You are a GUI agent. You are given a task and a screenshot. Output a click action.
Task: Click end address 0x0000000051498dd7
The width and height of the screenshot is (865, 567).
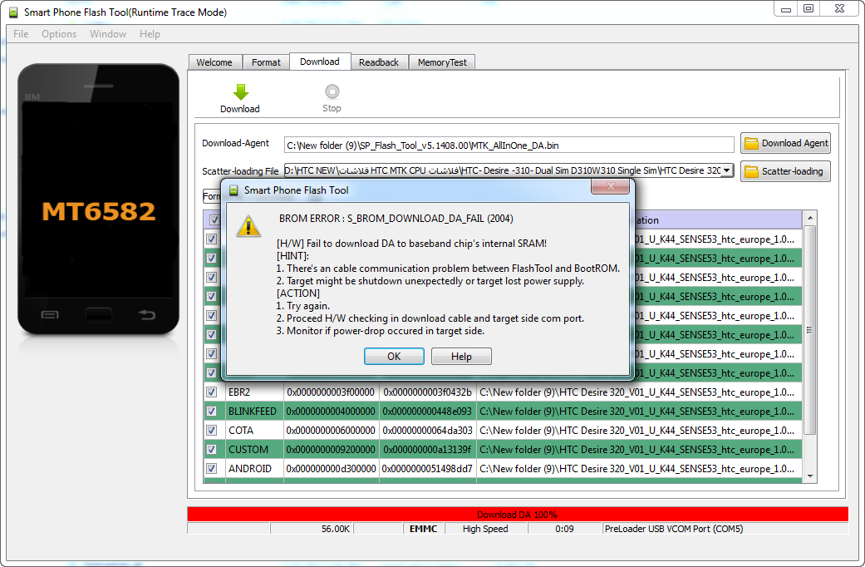click(428, 468)
